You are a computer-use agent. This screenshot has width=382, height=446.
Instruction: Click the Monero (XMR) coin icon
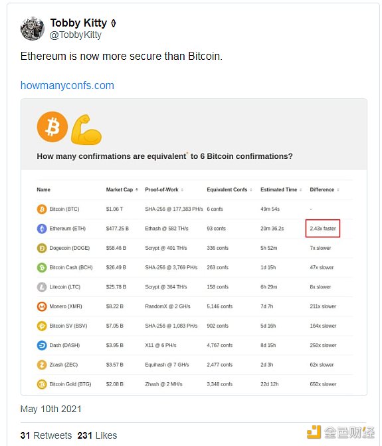42,306
